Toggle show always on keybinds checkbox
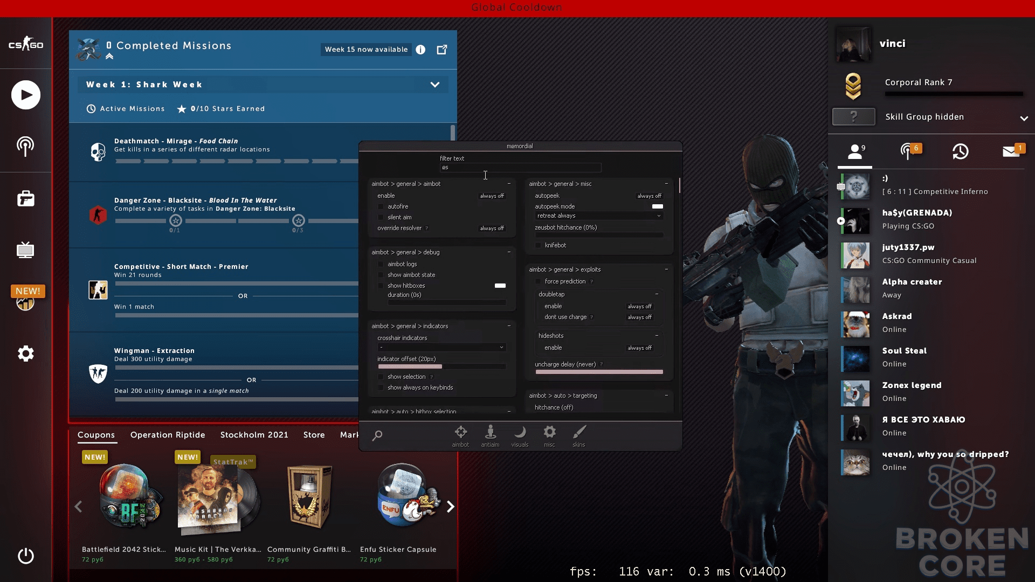The image size is (1035, 582). 381,387
